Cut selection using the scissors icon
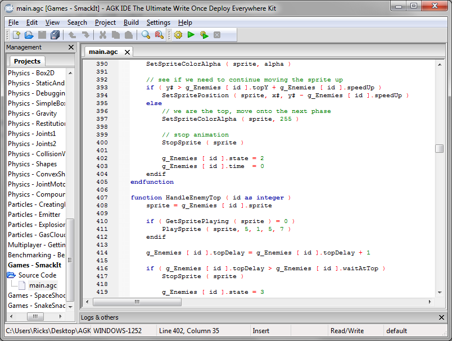 coord(103,35)
